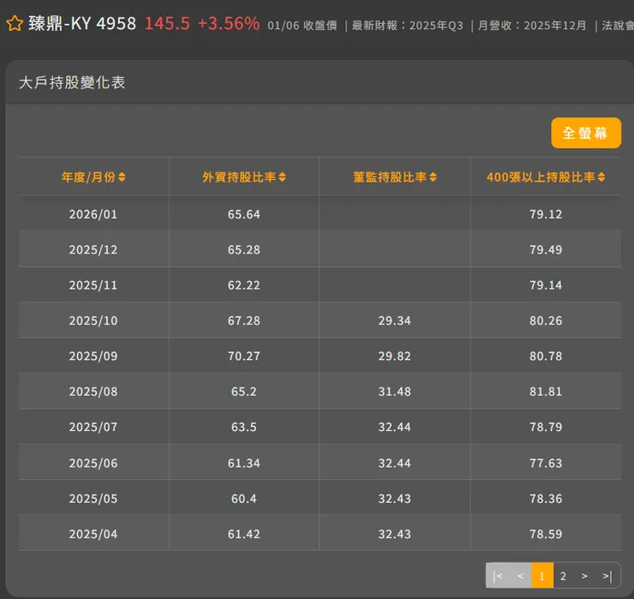Select the 2025/05 row date cell
This screenshot has height=599, width=634.
[x=93, y=498]
